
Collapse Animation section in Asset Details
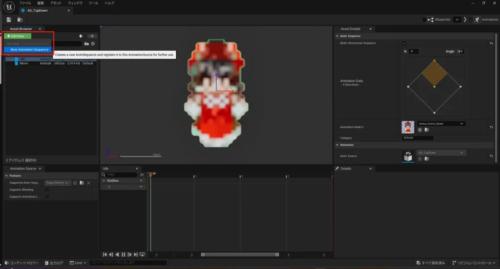(x=337, y=145)
